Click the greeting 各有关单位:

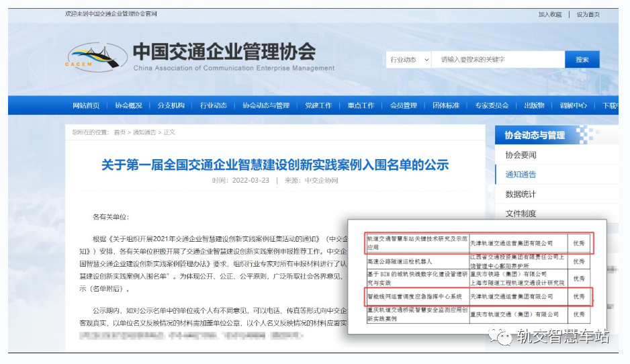(x=111, y=217)
